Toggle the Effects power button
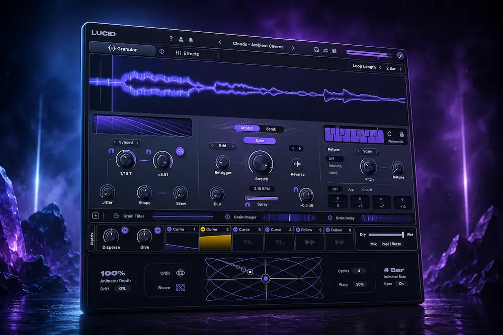 pos(161,52)
